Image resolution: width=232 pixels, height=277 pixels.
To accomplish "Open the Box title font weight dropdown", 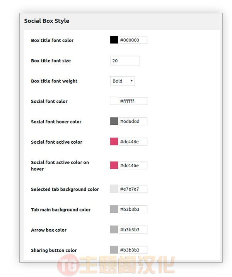I will click(x=123, y=81).
